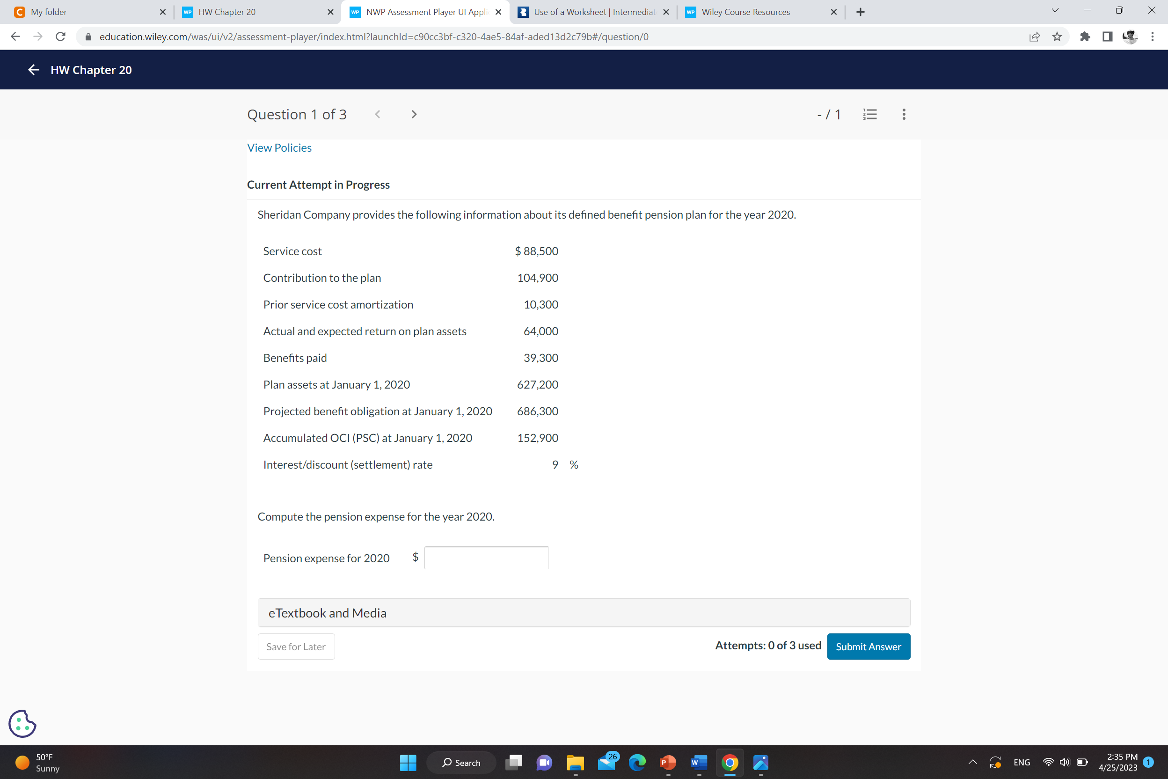The image size is (1168, 779).
Task: Click the HW Chapter 20 back arrow
Action: click(33, 70)
